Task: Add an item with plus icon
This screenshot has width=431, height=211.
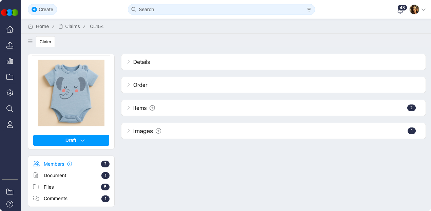Action: [x=152, y=108]
